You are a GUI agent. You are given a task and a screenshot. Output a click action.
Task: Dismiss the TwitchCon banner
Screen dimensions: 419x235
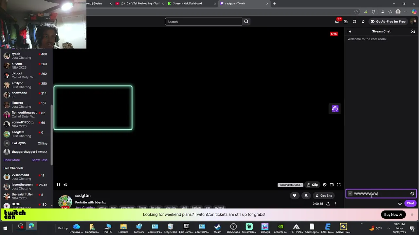(x=412, y=214)
